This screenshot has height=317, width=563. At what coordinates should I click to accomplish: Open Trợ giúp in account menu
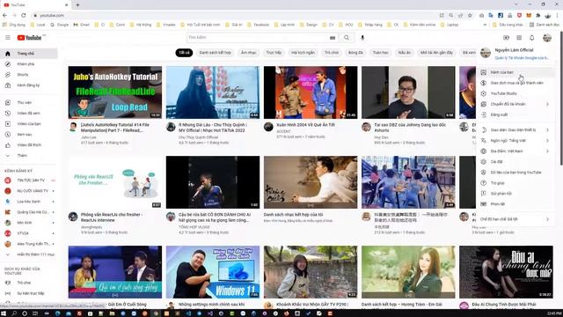coord(515,183)
